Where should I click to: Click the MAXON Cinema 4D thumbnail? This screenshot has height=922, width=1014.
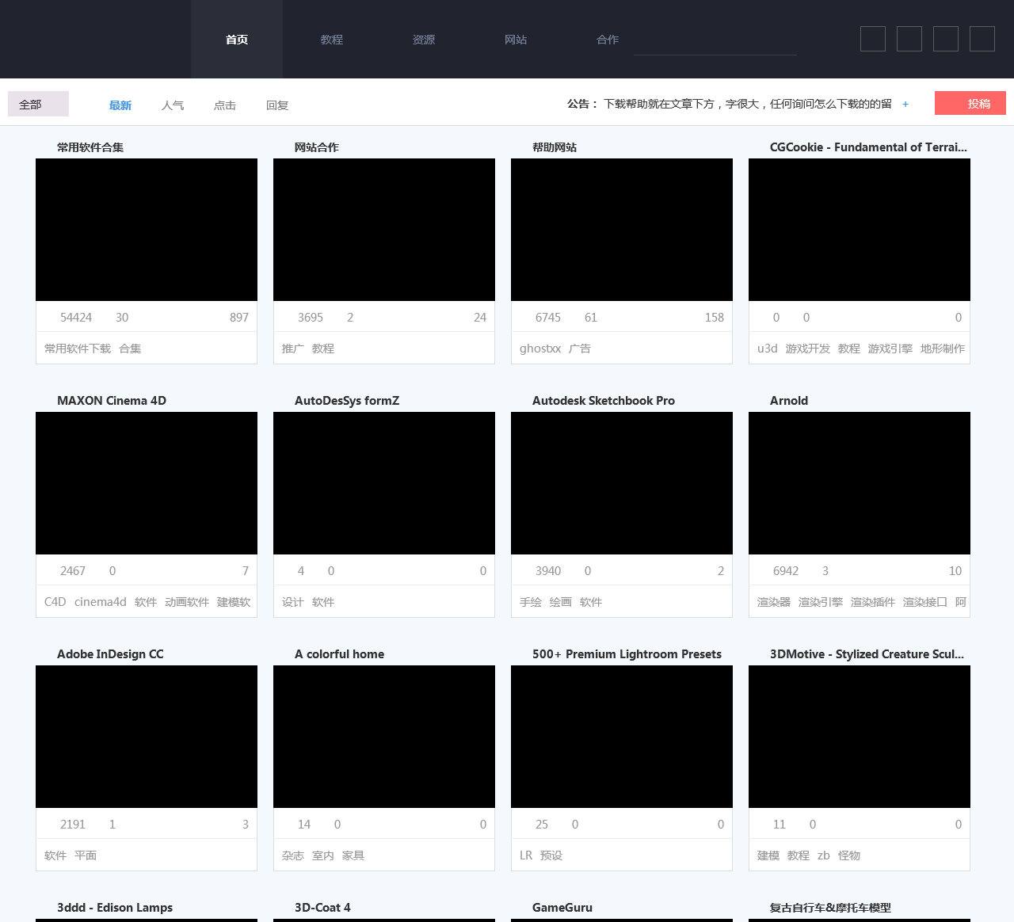pyautogui.click(x=147, y=483)
